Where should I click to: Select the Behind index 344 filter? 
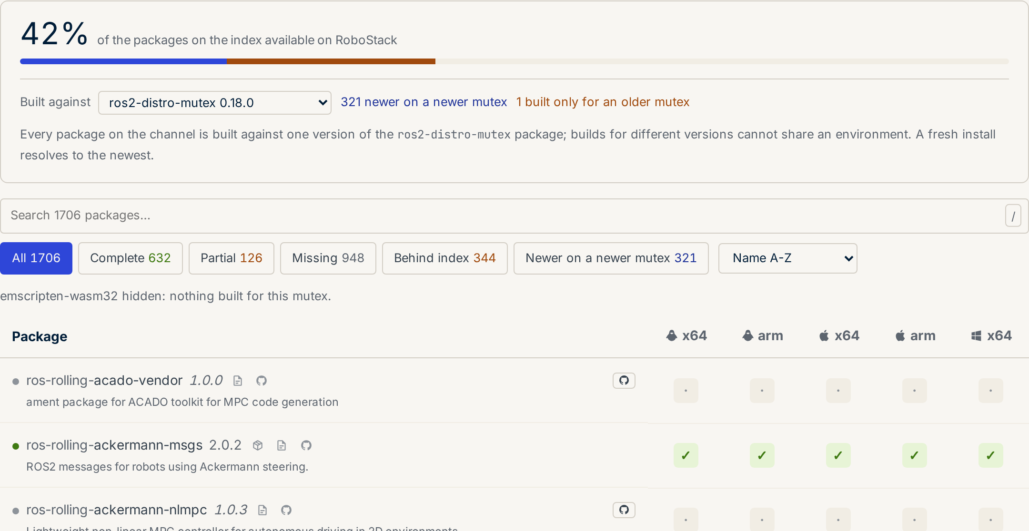pyautogui.click(x=445, y=258)
